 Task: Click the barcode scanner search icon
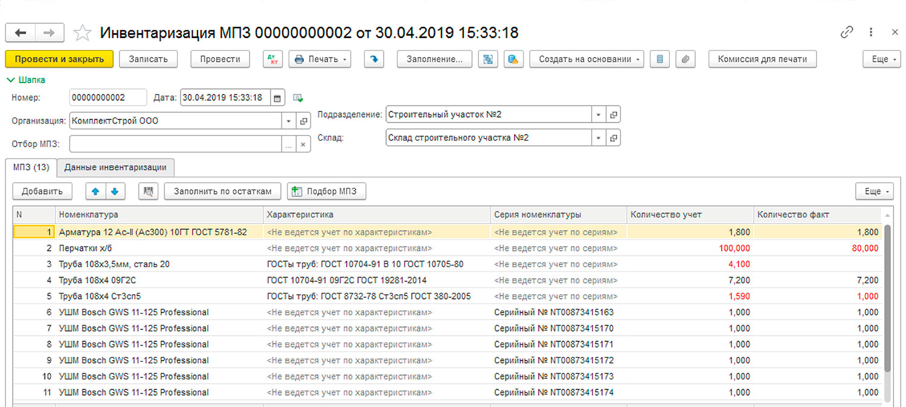pos(148,192)
